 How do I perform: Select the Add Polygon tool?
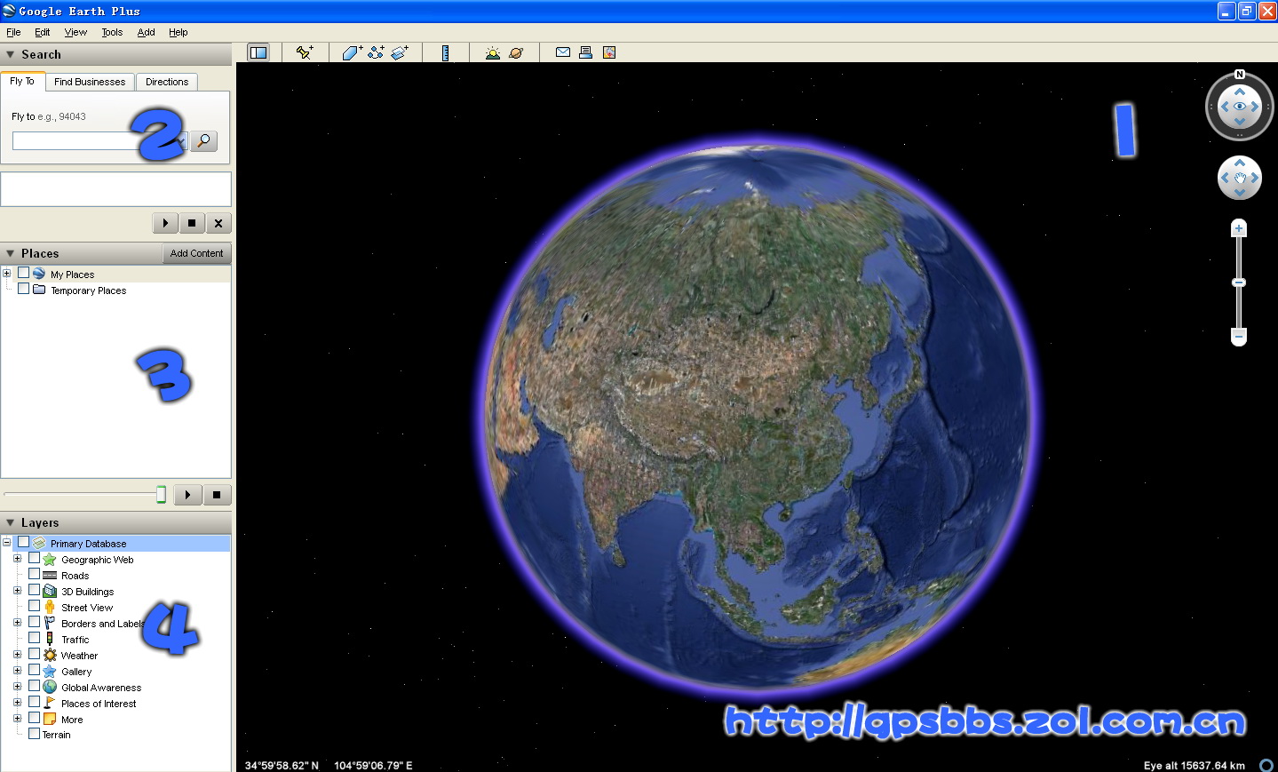352,52
